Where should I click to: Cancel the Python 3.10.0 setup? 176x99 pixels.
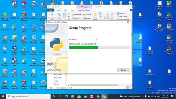click(x=123, y=70)
